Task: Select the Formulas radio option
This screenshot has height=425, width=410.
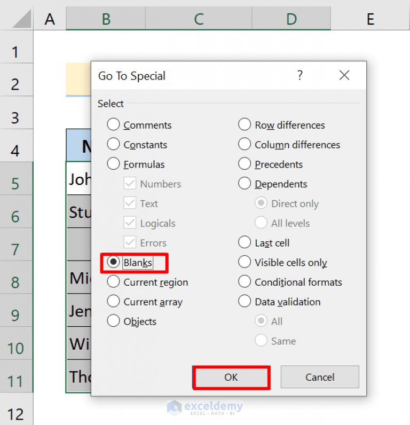Action: 136,164
